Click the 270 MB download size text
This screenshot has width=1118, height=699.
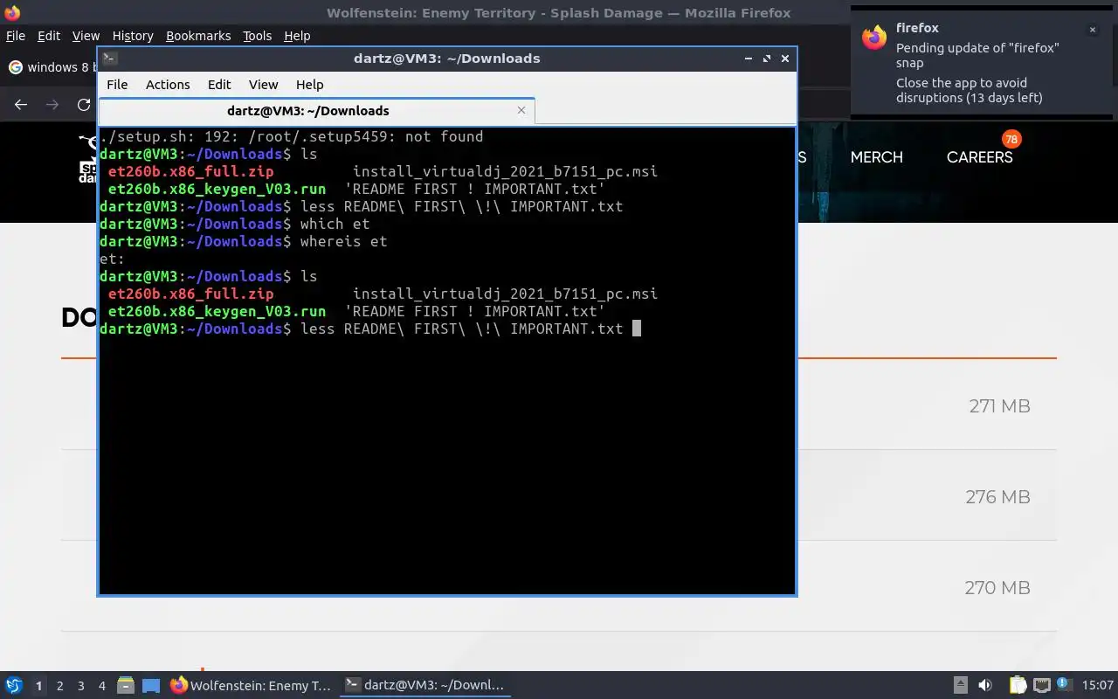coord(997,588)
